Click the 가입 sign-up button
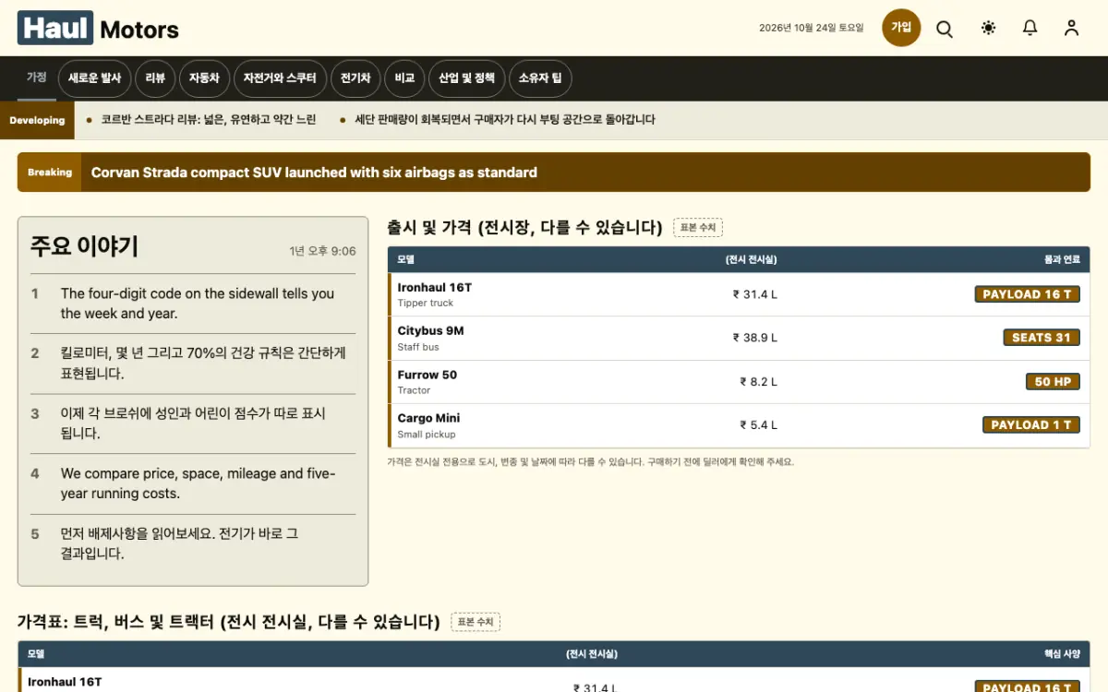The image size is (1108, 692). tap(901, 28)
